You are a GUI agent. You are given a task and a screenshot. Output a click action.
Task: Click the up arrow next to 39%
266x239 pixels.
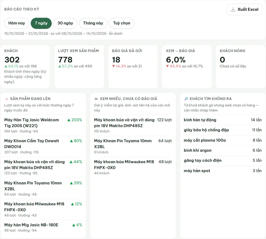click(x=71, y=183)
